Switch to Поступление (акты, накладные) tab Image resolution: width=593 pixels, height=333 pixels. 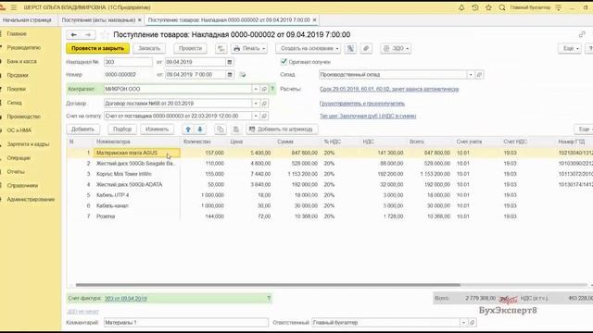[x=98, y=20]
